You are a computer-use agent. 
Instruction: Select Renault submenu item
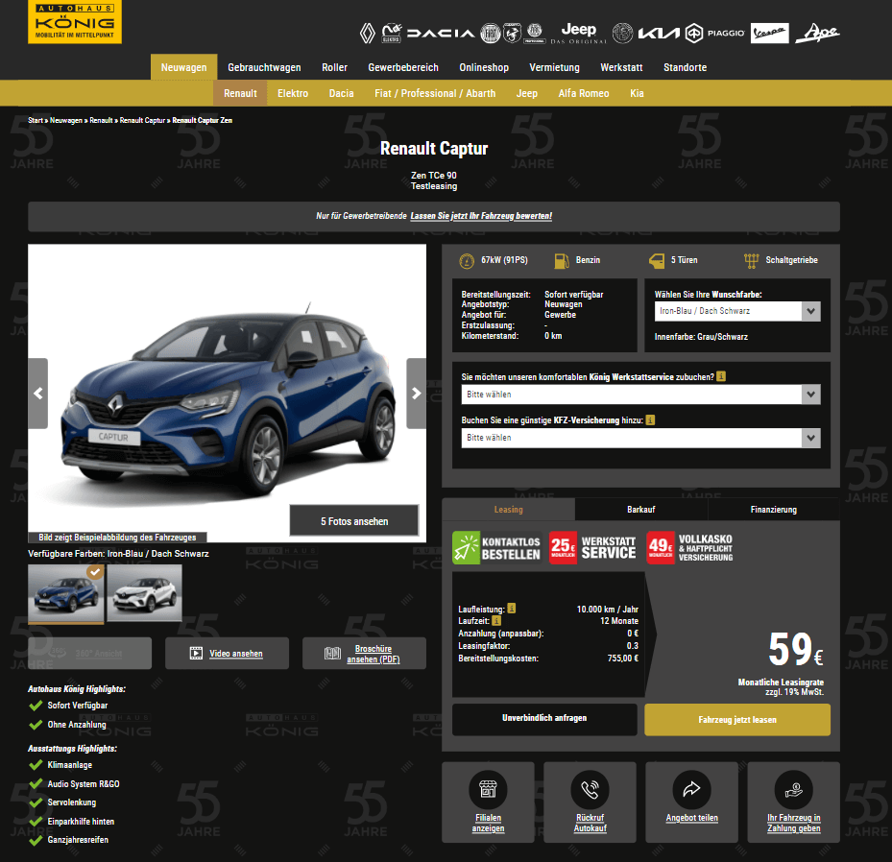(x=240, y=93)
